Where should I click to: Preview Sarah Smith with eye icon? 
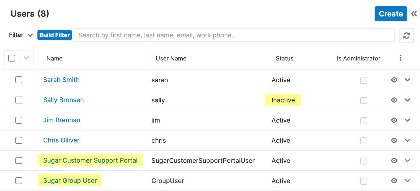(x=394, y=80)
